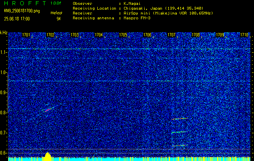Click the Receiving Location label

94,8
